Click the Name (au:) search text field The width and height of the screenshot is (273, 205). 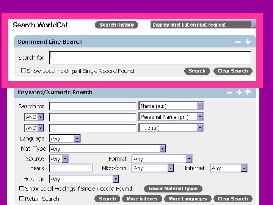click(x=93, y=106)
